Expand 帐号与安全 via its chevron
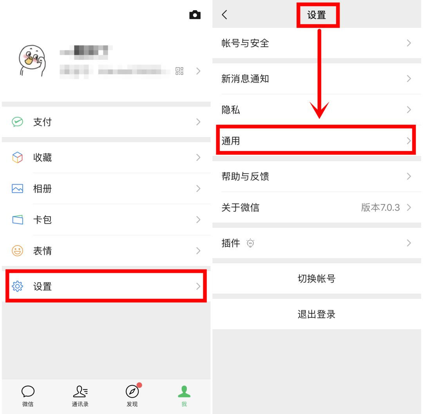 pyautogui.click(x=409, y=43)
